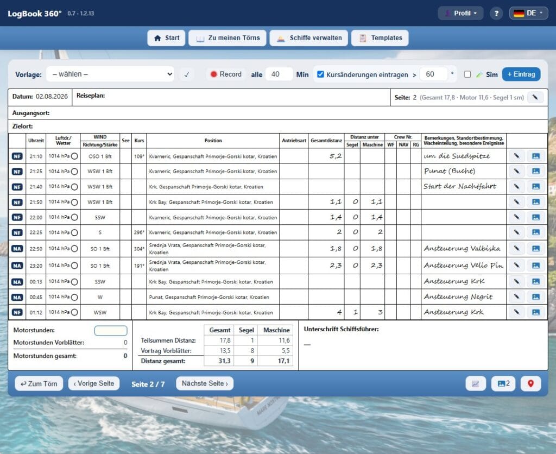
Task: Open image icon for 01:12 entry
Action: [535, 312]
